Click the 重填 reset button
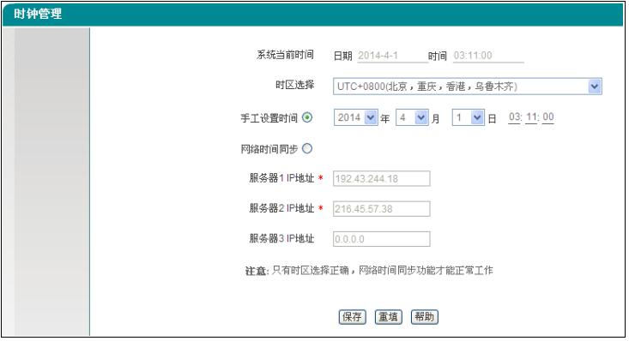This screenshot has height=341, width=629. point(389,317)
